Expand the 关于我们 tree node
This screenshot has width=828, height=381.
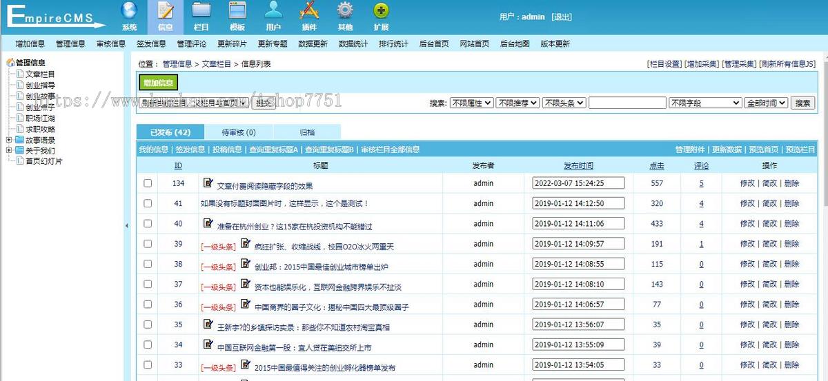pyautogui.click(x=8, y=151)
